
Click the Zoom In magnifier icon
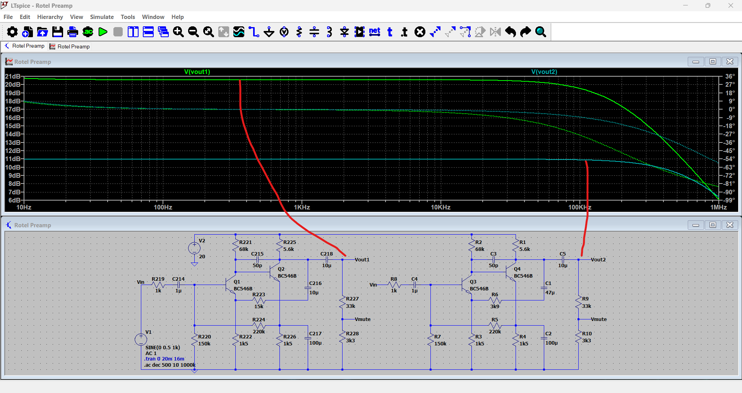click(x=178, y=32)
